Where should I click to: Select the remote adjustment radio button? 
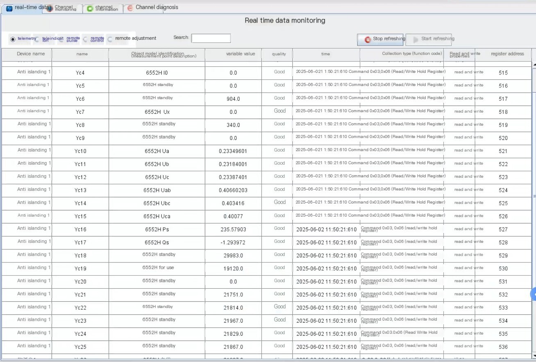[110, 39]
